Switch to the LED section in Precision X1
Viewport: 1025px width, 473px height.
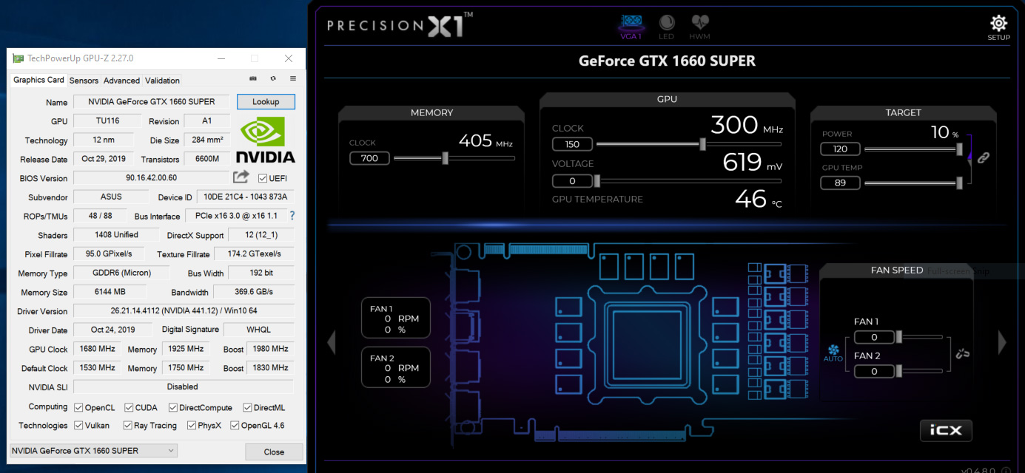pos(667,27)
